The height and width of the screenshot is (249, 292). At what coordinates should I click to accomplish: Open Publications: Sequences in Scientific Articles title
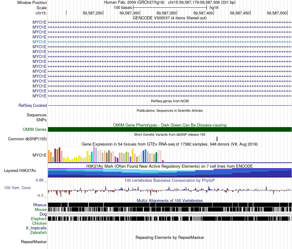[x=170, y=111]
